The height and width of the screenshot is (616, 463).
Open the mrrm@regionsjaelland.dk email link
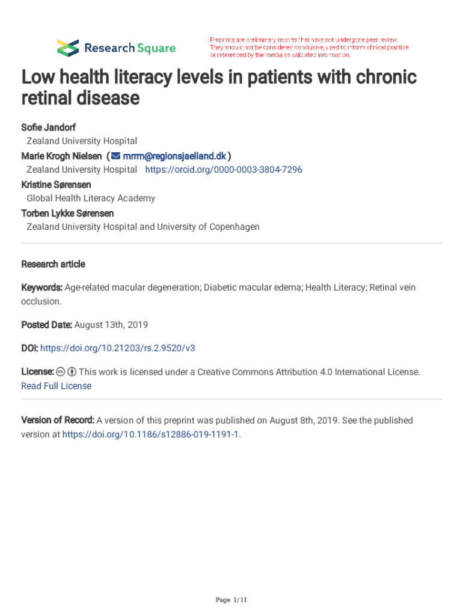click(174, 156)
